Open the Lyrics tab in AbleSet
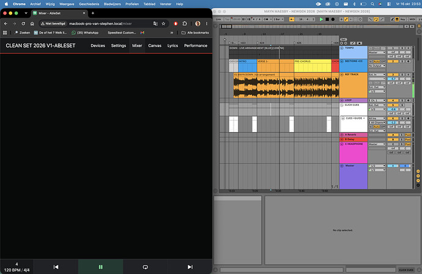 (172, 45)
